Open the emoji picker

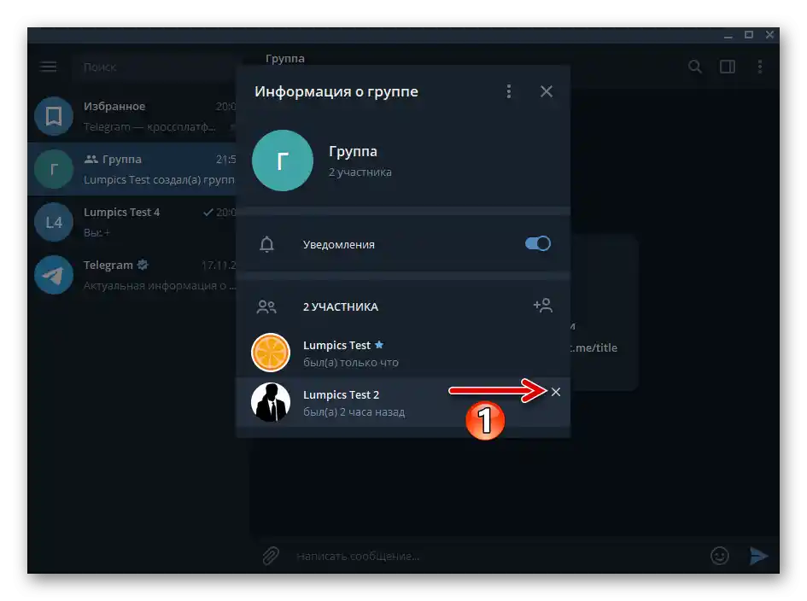click(x=719, y=555)
